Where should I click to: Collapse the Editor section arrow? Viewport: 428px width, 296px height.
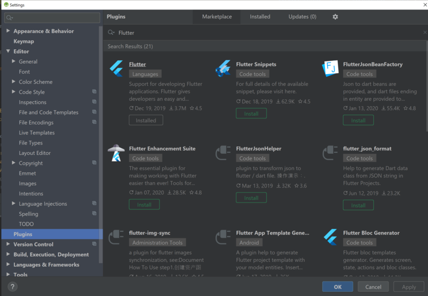tap(8, 51)
